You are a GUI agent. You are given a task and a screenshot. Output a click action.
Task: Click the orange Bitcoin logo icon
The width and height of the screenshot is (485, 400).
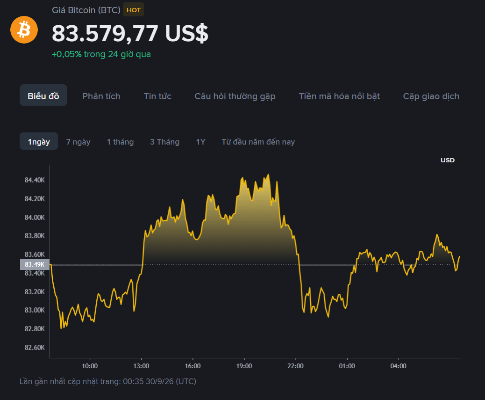click(24, 30)
